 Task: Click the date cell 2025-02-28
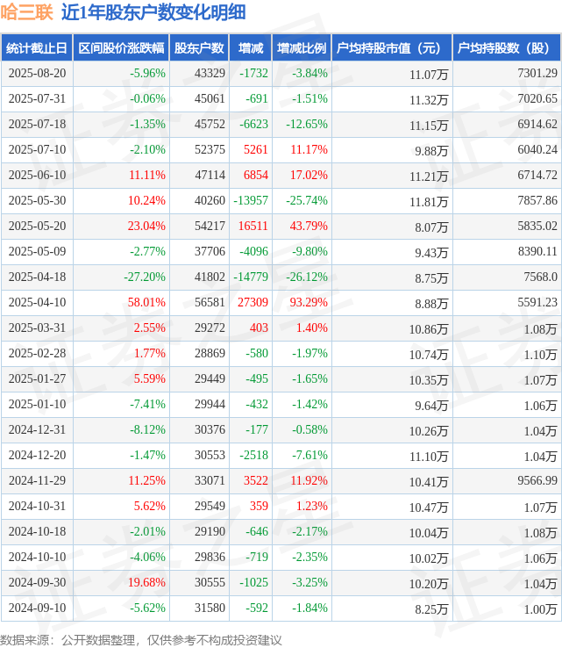click(x=37, y=353)
